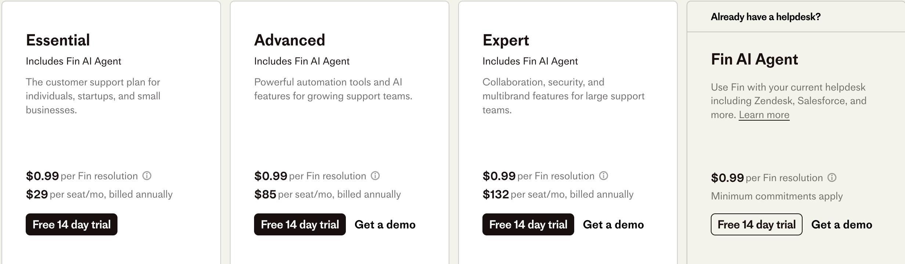Start the Essential plan free 14 day trial
Screen dimensions: 905x264
coord(72,224)
